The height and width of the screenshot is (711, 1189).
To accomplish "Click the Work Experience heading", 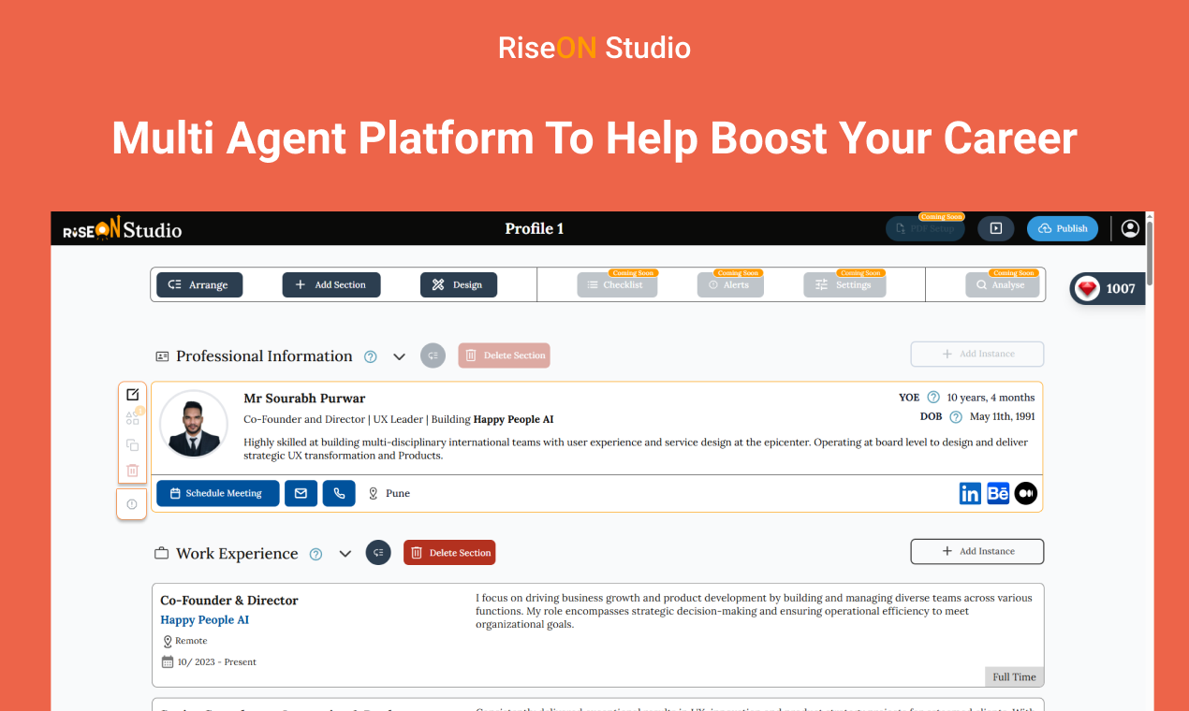I will 237,554.
